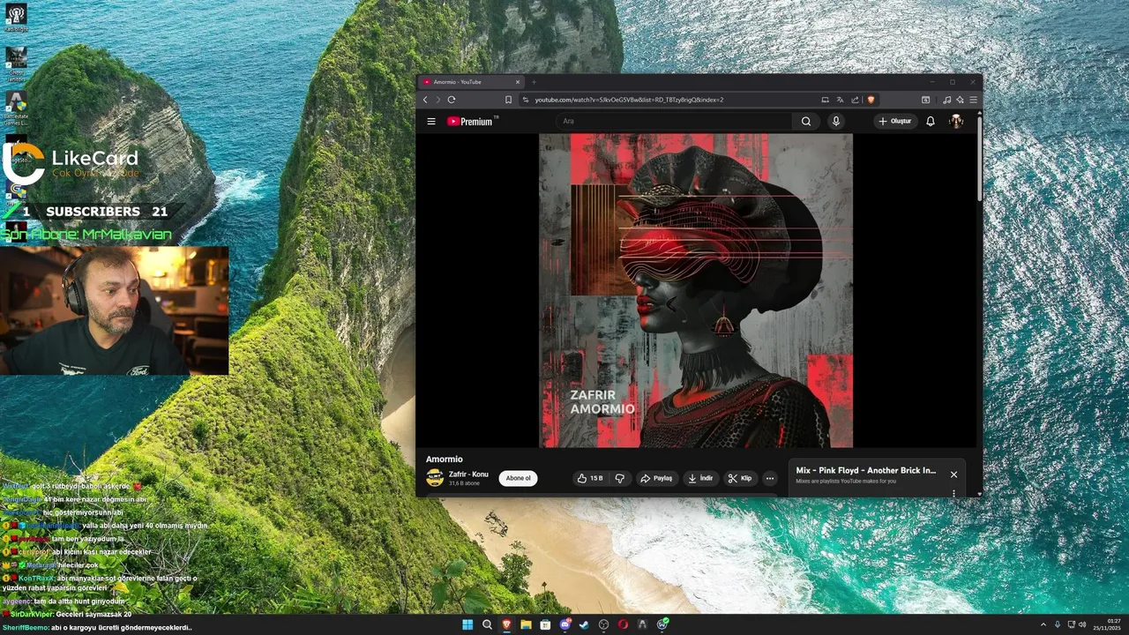The width and height of the screenshot is (1129, 635).
Task: Open the YouTube account avatar menu
Action: click(x=956, y=121)
